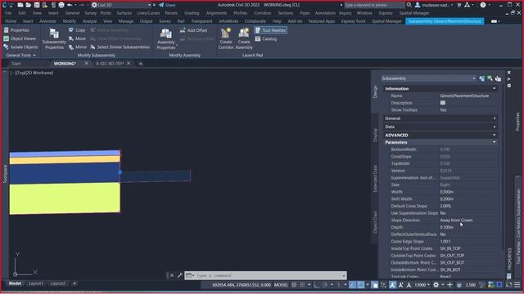Click the Share button in title bar

point(167,5)
